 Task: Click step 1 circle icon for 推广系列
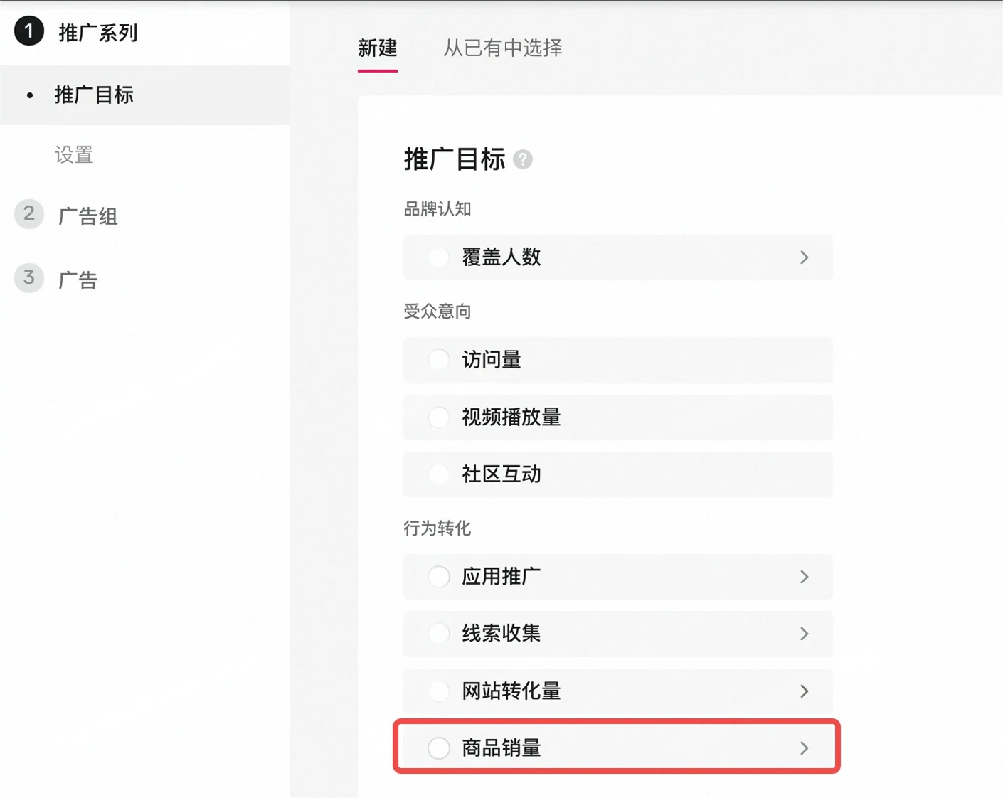pos(29,31)
